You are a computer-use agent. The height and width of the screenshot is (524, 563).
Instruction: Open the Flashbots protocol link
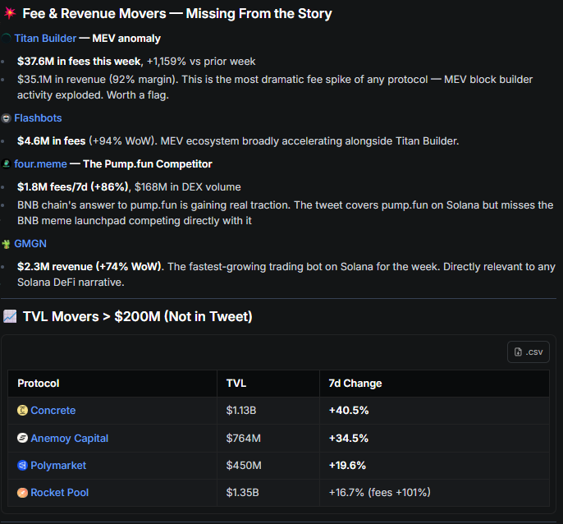pyautogui.click(x=38, y=118)
